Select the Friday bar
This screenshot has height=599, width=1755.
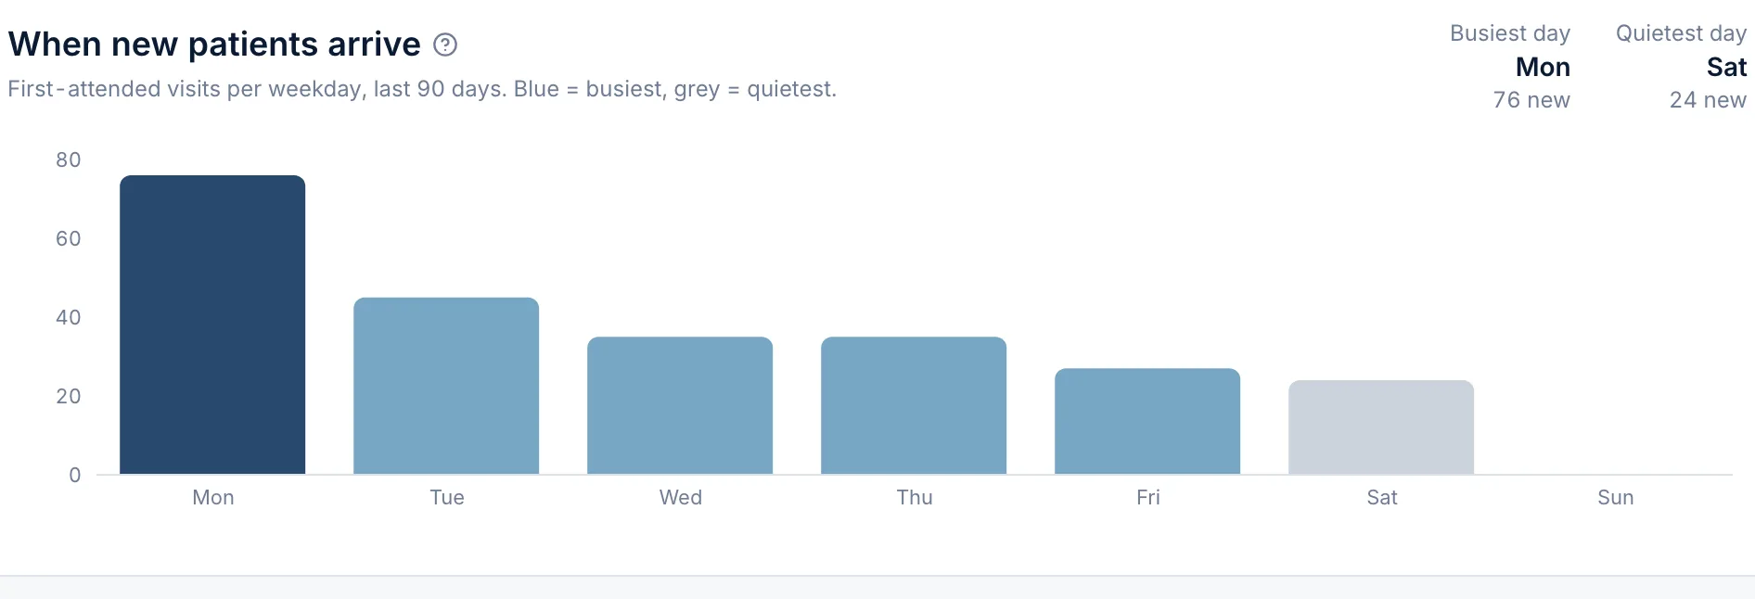click(1147, 421)
